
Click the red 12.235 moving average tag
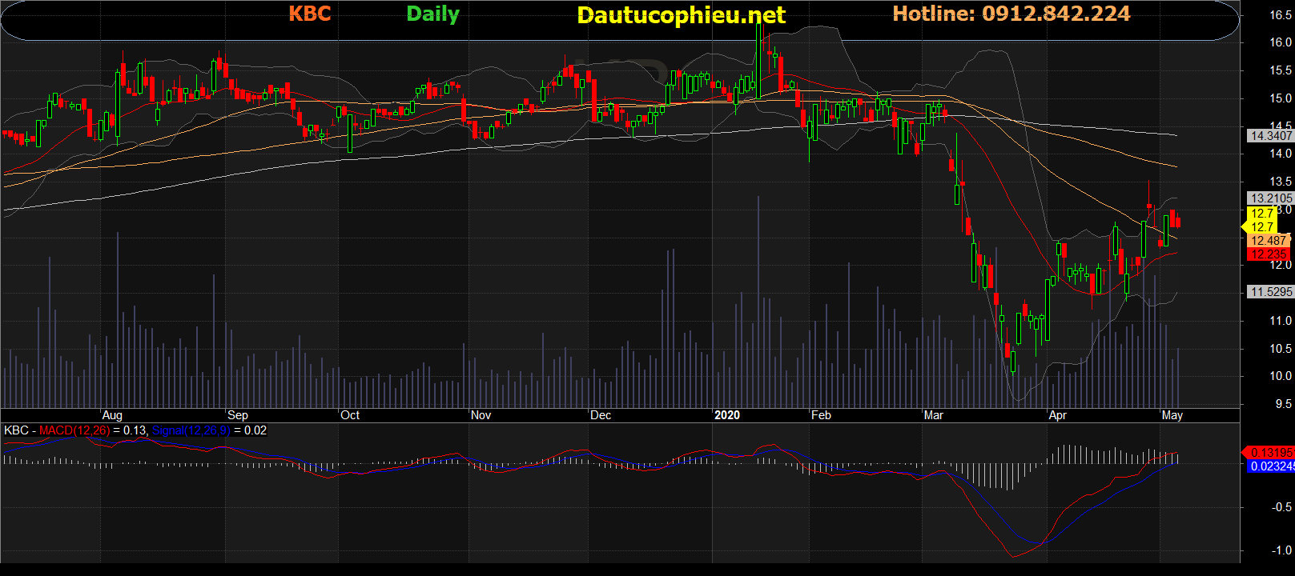pyautogui.click(x=1268, y=254)
